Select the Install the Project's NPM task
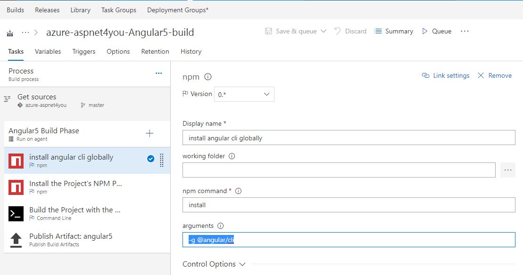This screenshot has width=523, height=275. coord(87,187)
